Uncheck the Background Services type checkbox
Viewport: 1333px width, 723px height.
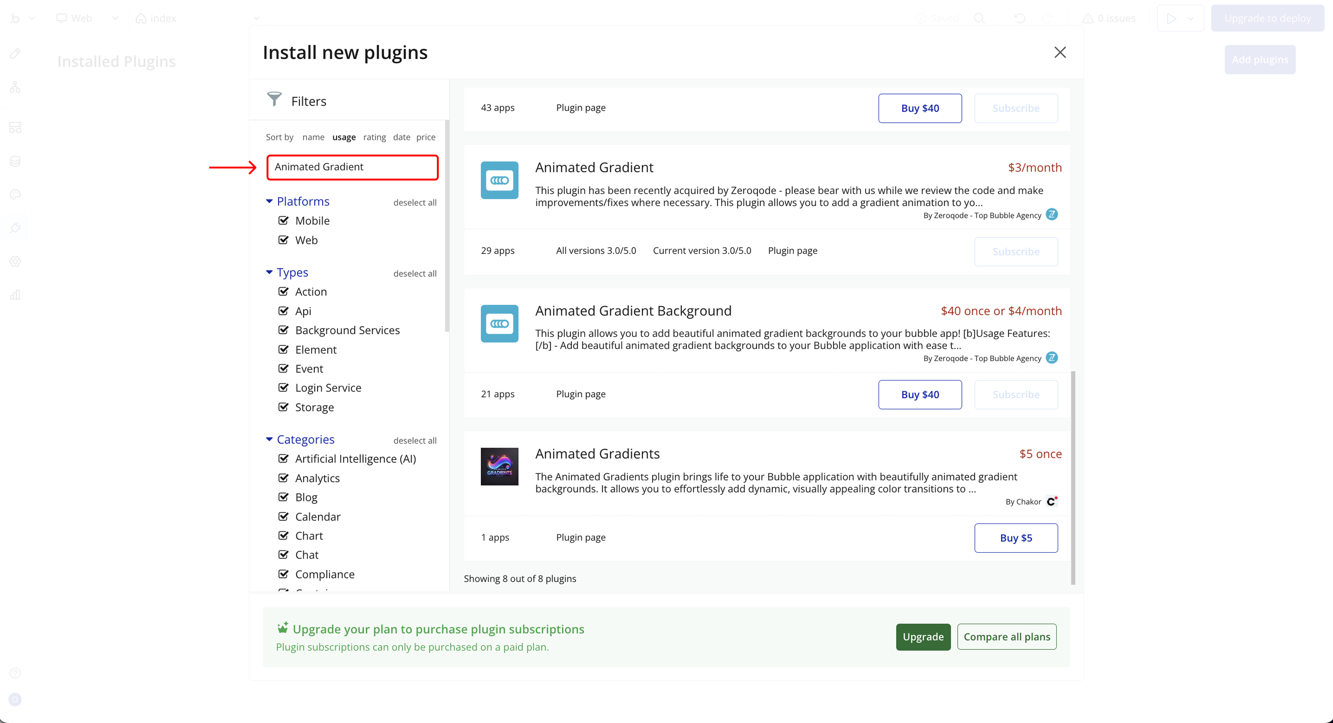click(x=283, y=330)
